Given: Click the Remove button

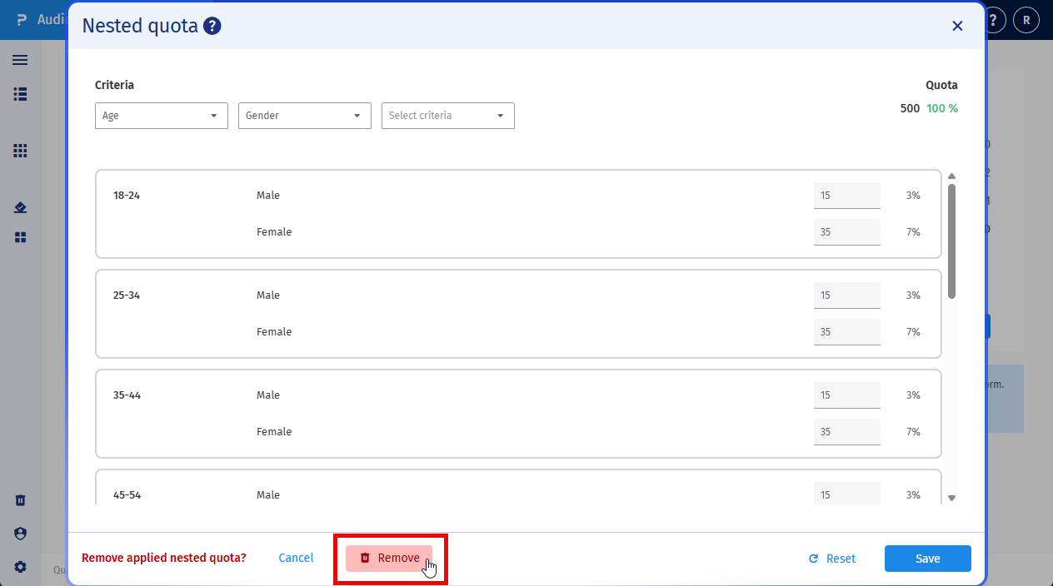Looking at the screenshot, I should (388, 558).
